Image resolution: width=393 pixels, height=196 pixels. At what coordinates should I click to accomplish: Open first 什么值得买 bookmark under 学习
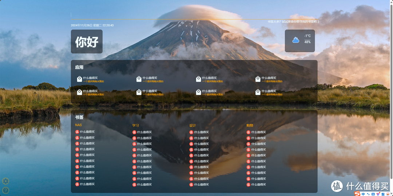point(142,132)
